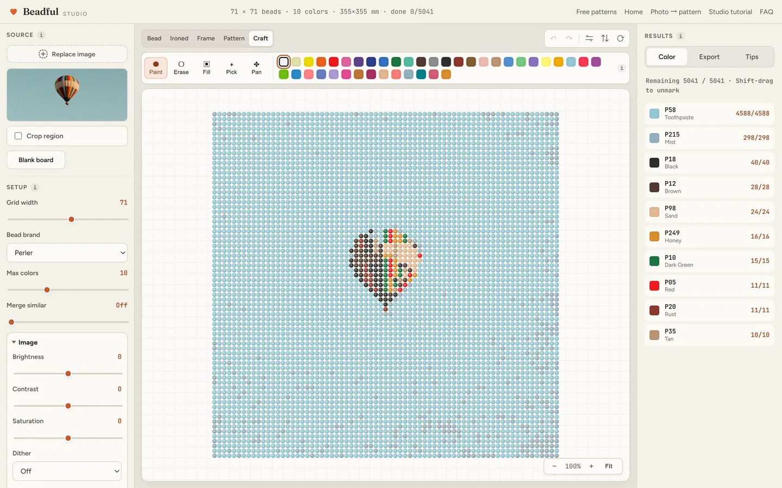This screenshot has height=488, width=782.
Task: Open the Bead brand Perler dropdown
Action: 67,253
